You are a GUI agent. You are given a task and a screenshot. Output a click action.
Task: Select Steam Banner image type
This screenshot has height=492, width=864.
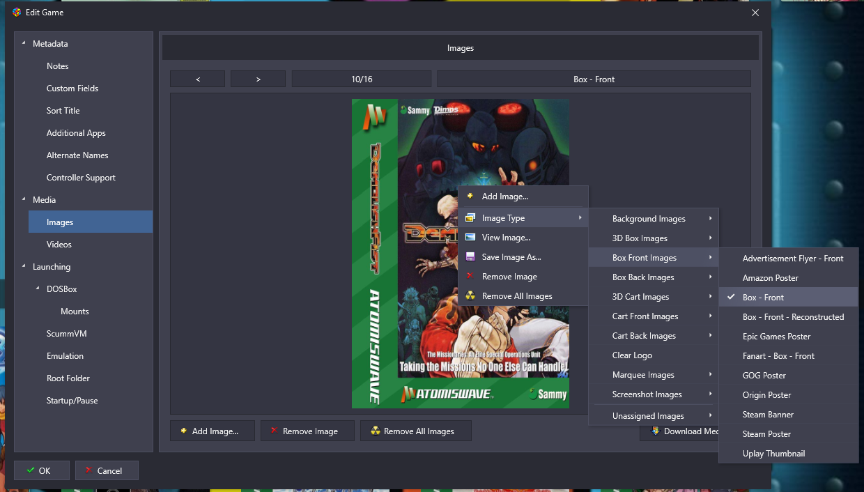click(x=789, y=415)
